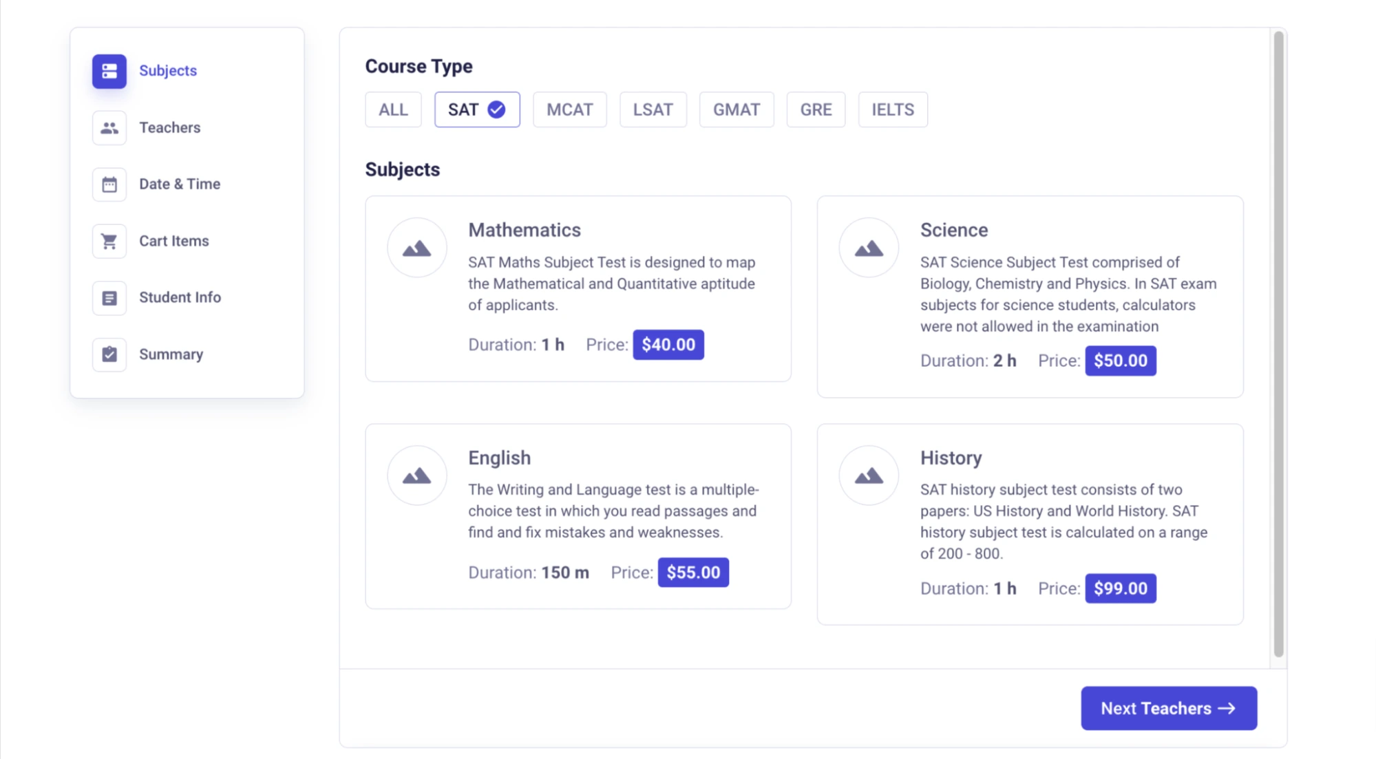Select the IELTS course type filter

tap(893, 109)
